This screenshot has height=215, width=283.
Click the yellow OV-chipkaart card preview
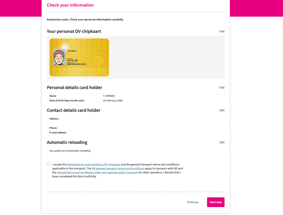79,57
